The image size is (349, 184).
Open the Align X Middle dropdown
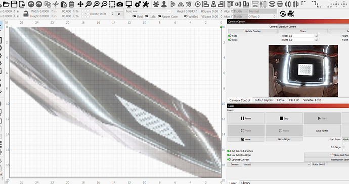point(240,11)
